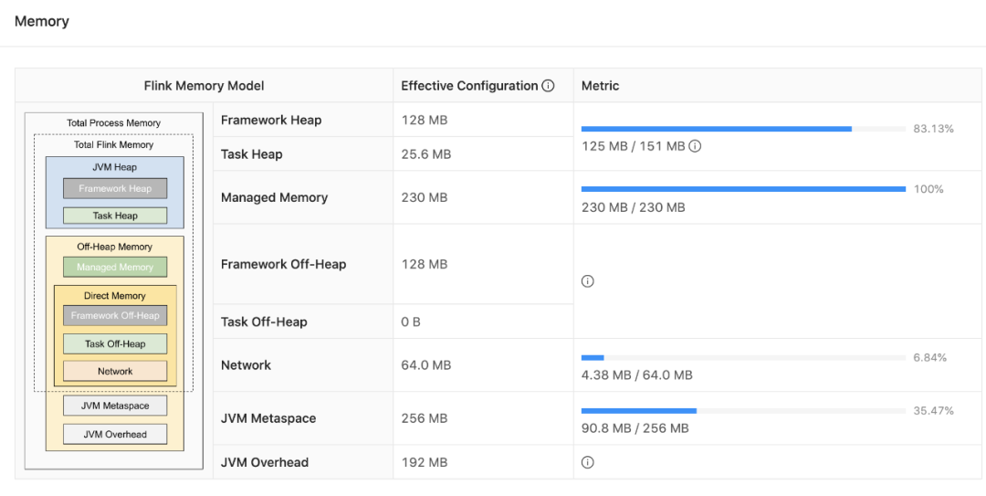The image size is (986, 496).
Task: Click the 230 MB Managed Memory configuration value
Action: 425,197
